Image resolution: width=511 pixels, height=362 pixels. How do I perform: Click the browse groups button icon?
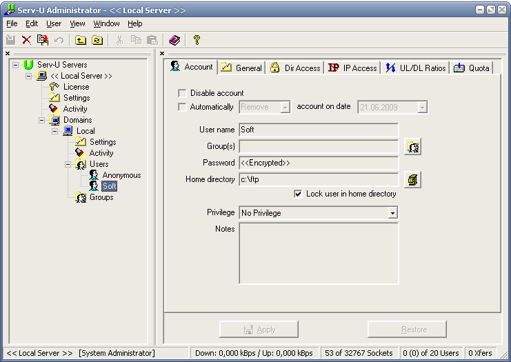coord(412,147)
